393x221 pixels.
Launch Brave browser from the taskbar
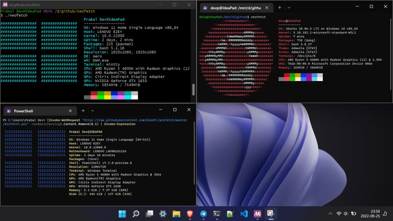tap(190, 214)
